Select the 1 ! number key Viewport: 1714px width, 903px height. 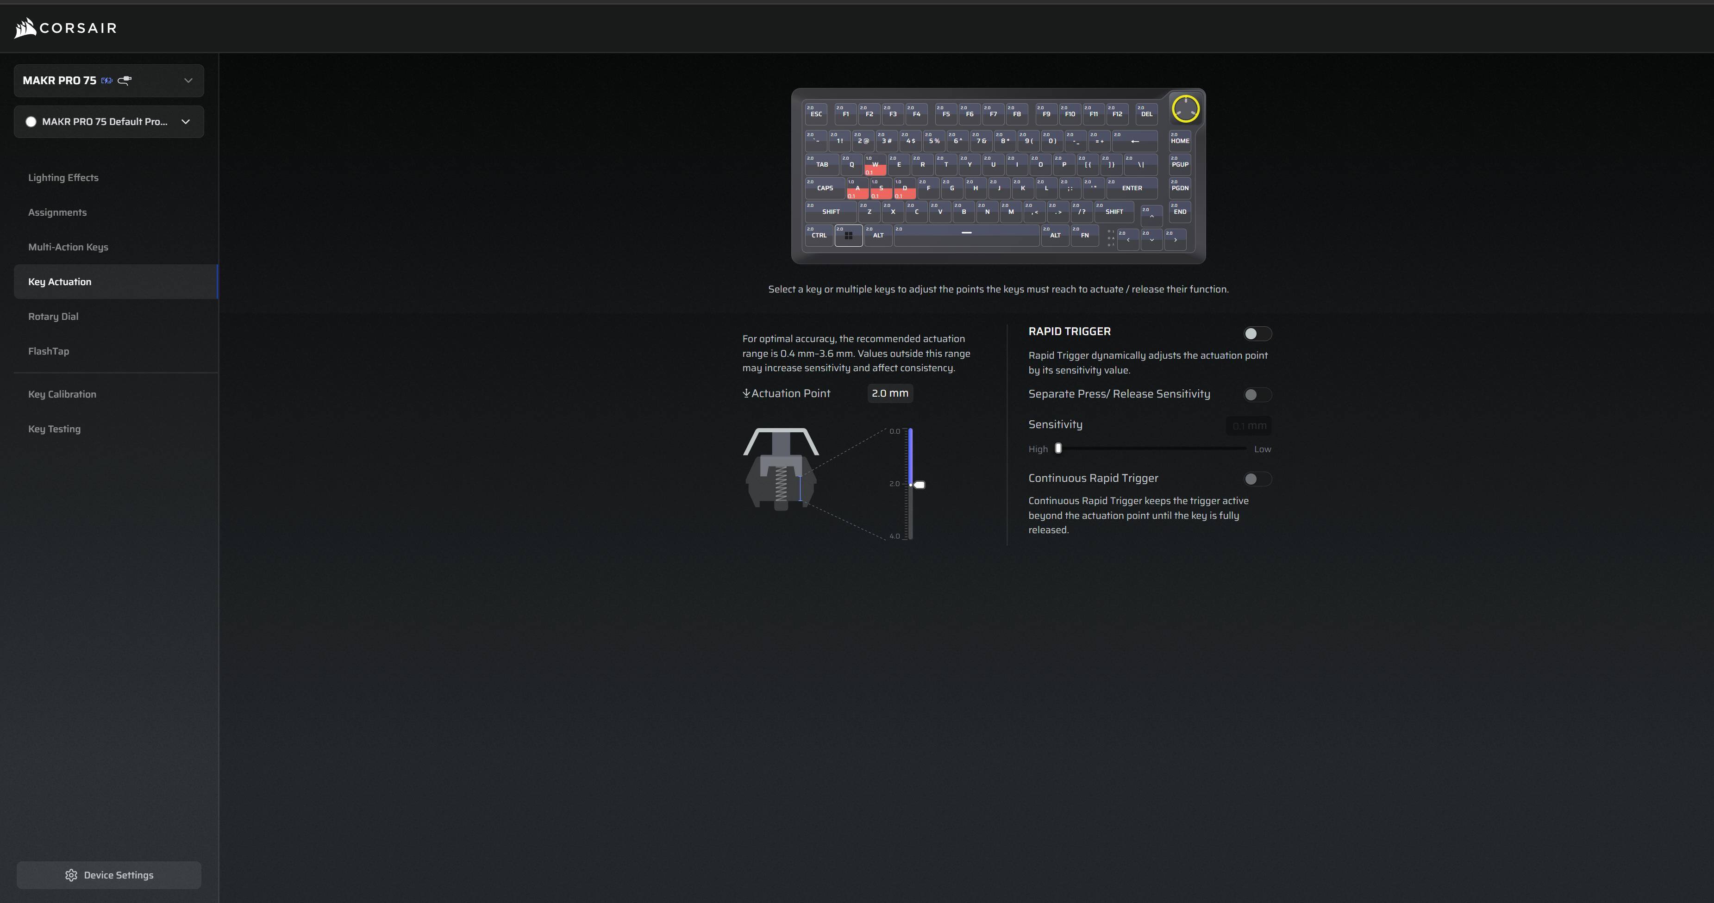coord(840,141)
